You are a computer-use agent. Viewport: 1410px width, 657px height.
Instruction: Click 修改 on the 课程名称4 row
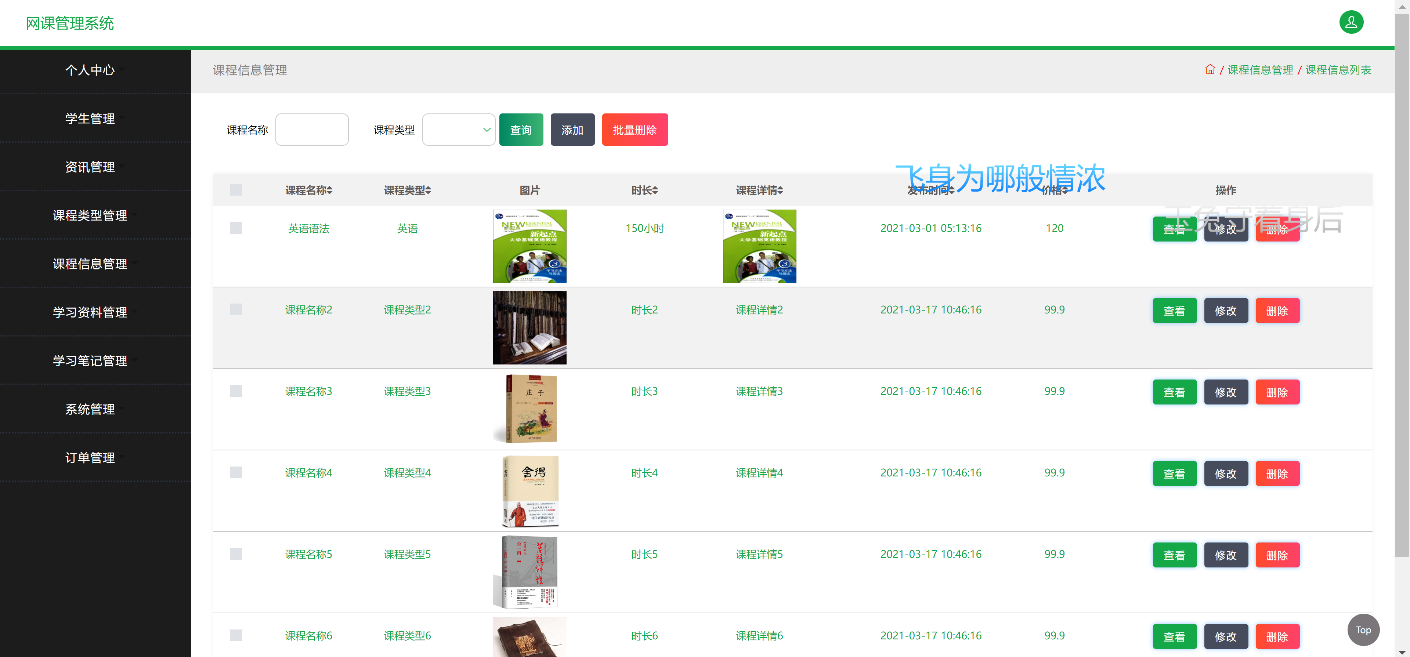1226,473
